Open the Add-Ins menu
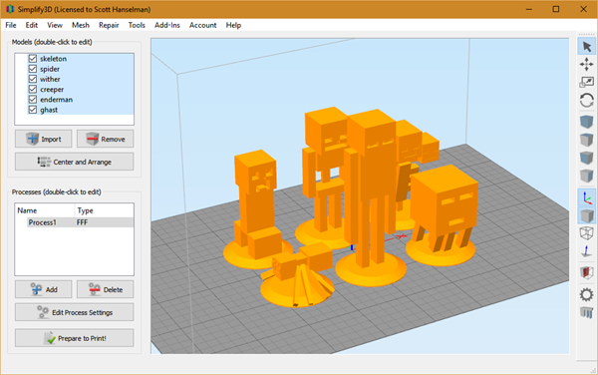This screenshot has height=375, width=598. (167, 25)
